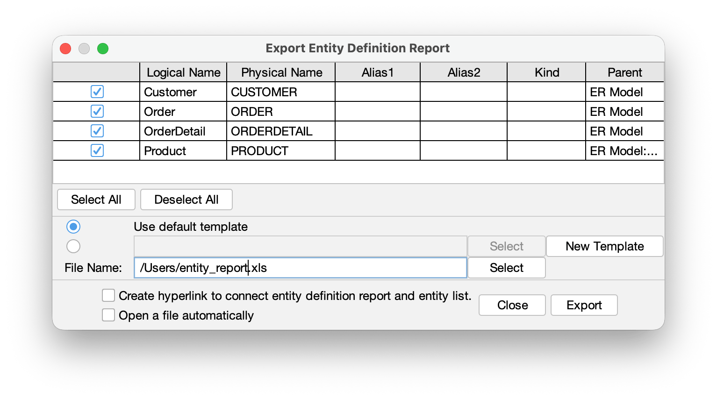Enable the Open a file automatically option
717x399 pixels.
tap(108, 315)
